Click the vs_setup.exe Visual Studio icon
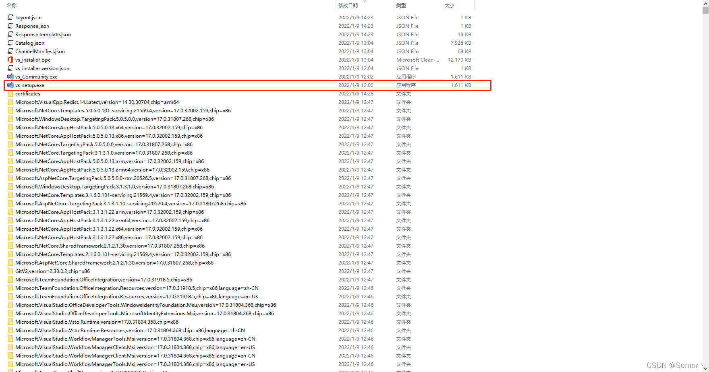This screenshot has width=709, height=372. pyautogui.click(x=10, y=85)
